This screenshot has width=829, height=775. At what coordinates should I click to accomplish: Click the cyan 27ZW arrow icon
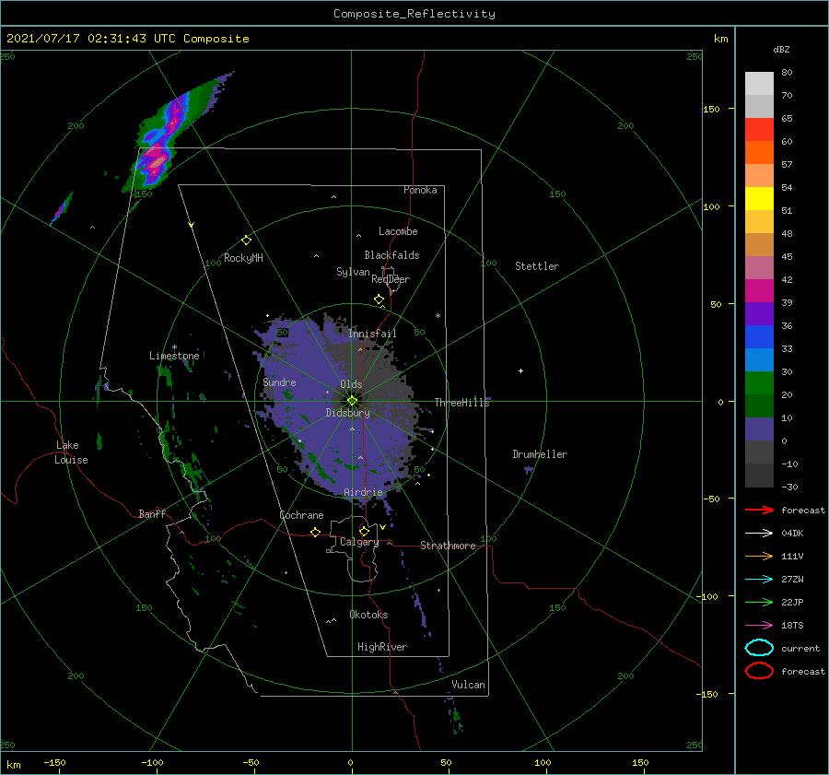[x=759, y=580]
